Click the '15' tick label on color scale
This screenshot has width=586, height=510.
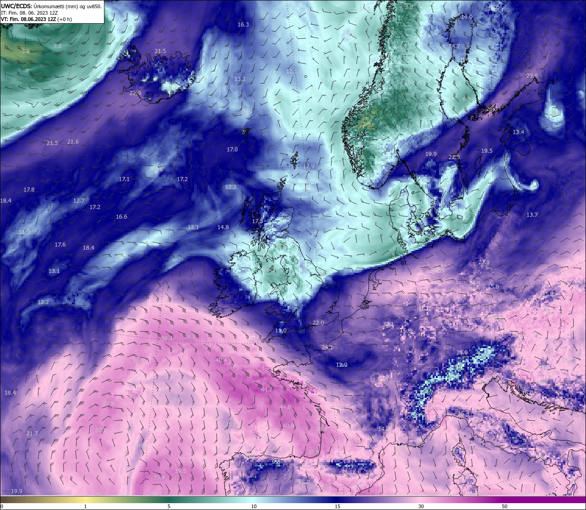337,506
